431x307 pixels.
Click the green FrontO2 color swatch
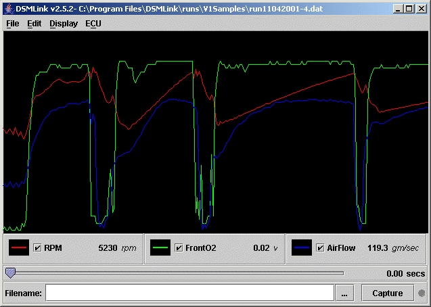pos(160,248)
